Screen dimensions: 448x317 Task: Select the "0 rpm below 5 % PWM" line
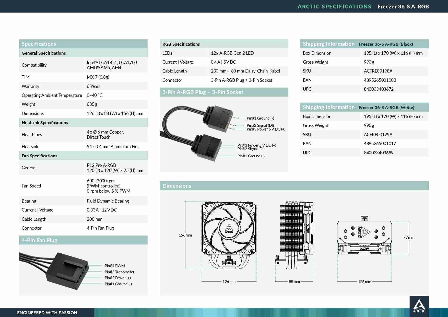pos(109,191)
